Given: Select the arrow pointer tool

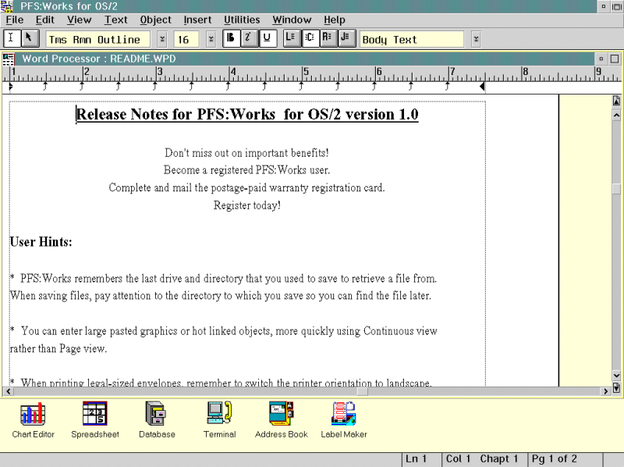Looking at the screenshot, I should [30, 38].
